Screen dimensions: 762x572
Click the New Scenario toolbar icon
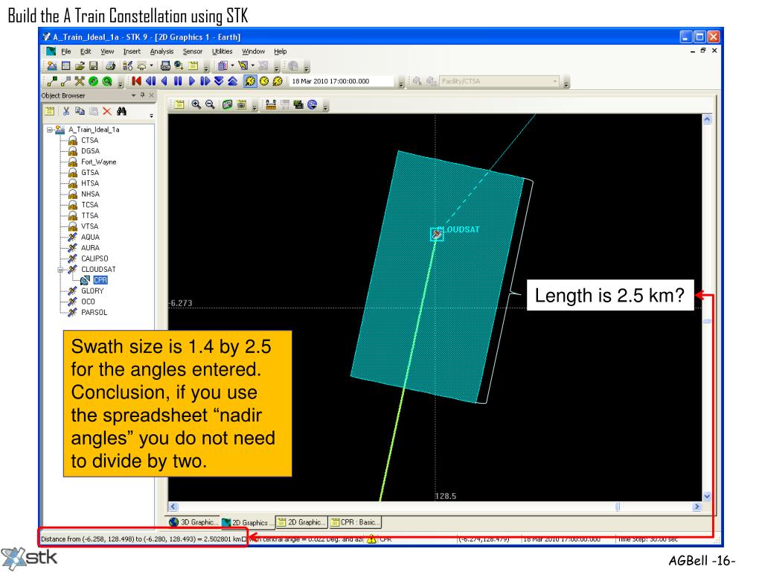[x=52, y=66]
